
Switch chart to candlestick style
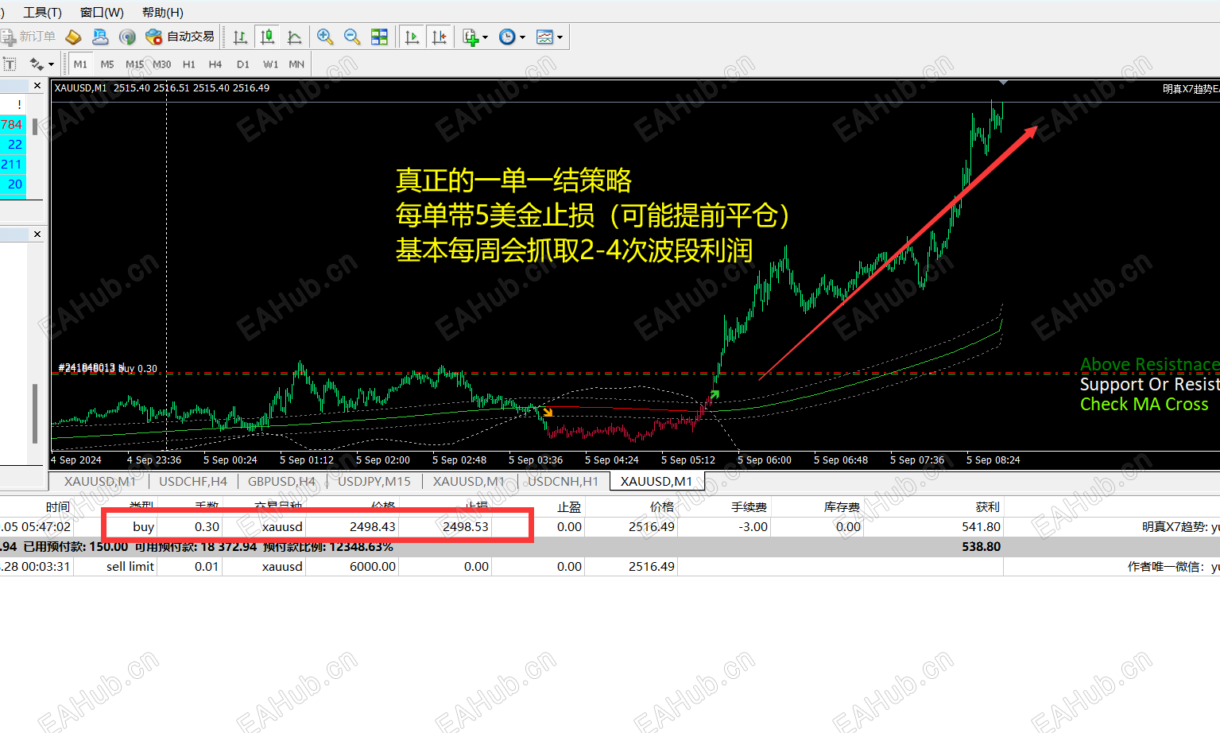(x=268, y=37)
